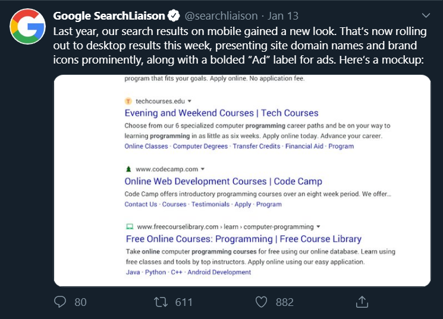Click the techcourses.edu orange favicon

[x=128, y=102]
